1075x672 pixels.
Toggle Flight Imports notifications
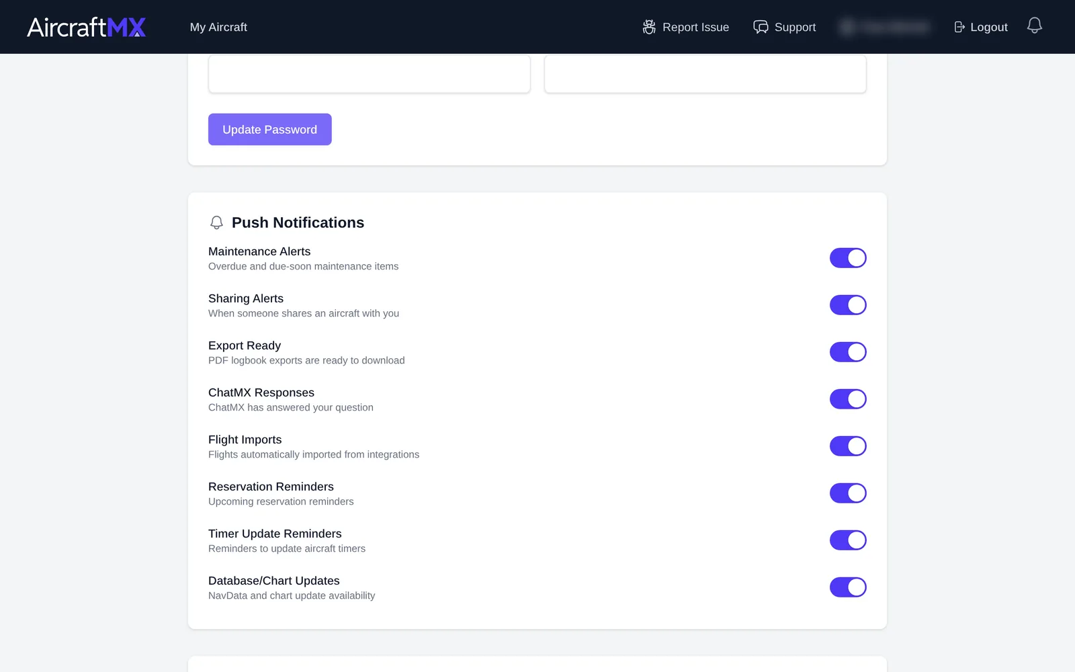point(848,446)
